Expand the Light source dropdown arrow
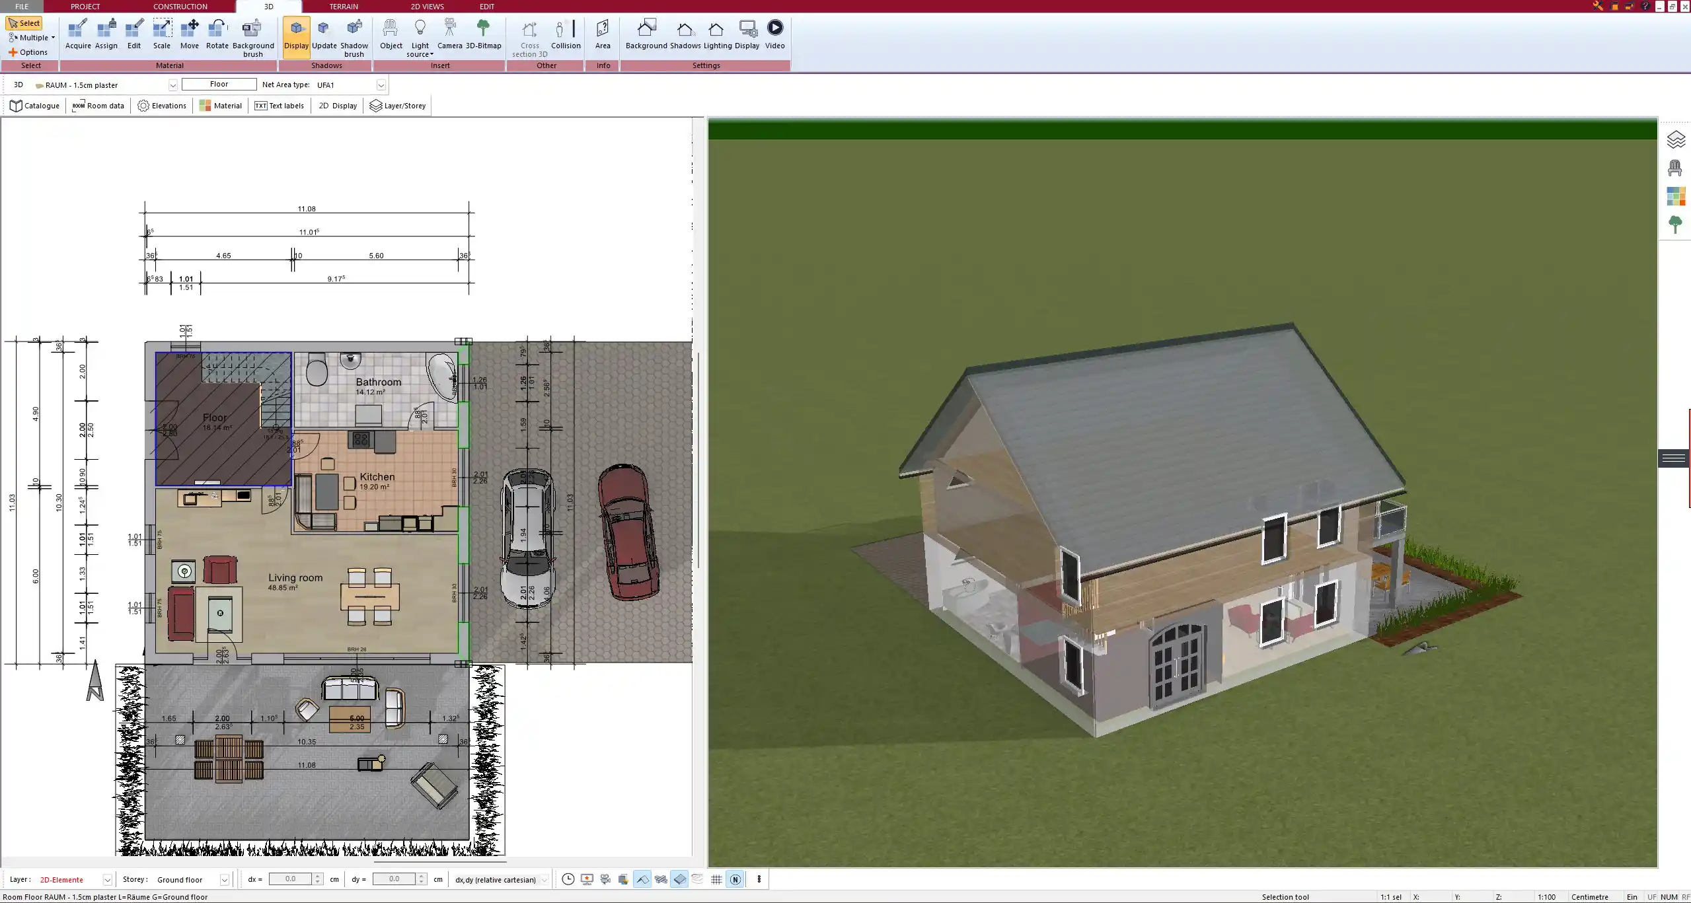This screenshot has height=903, width=1691. pyautogui.click(x=432, y=55)
